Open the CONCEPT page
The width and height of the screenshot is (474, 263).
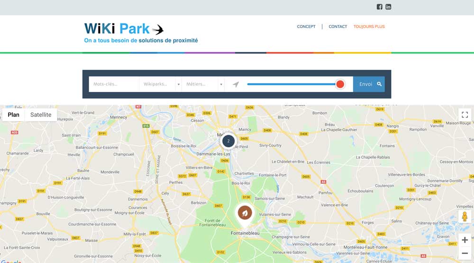pyautogui.click(x=306, y=27)
